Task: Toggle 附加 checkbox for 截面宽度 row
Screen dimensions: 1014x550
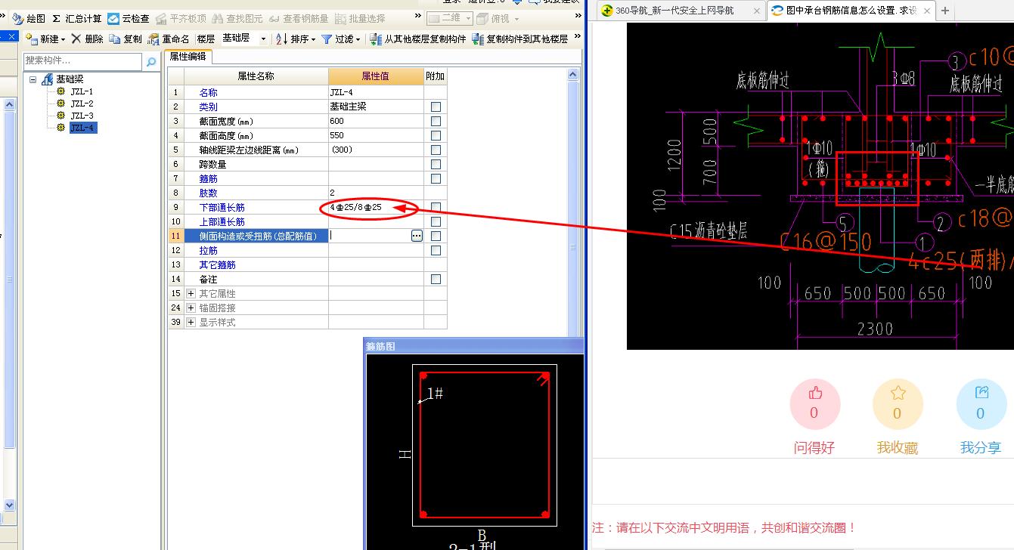Action: coord(436,121)
